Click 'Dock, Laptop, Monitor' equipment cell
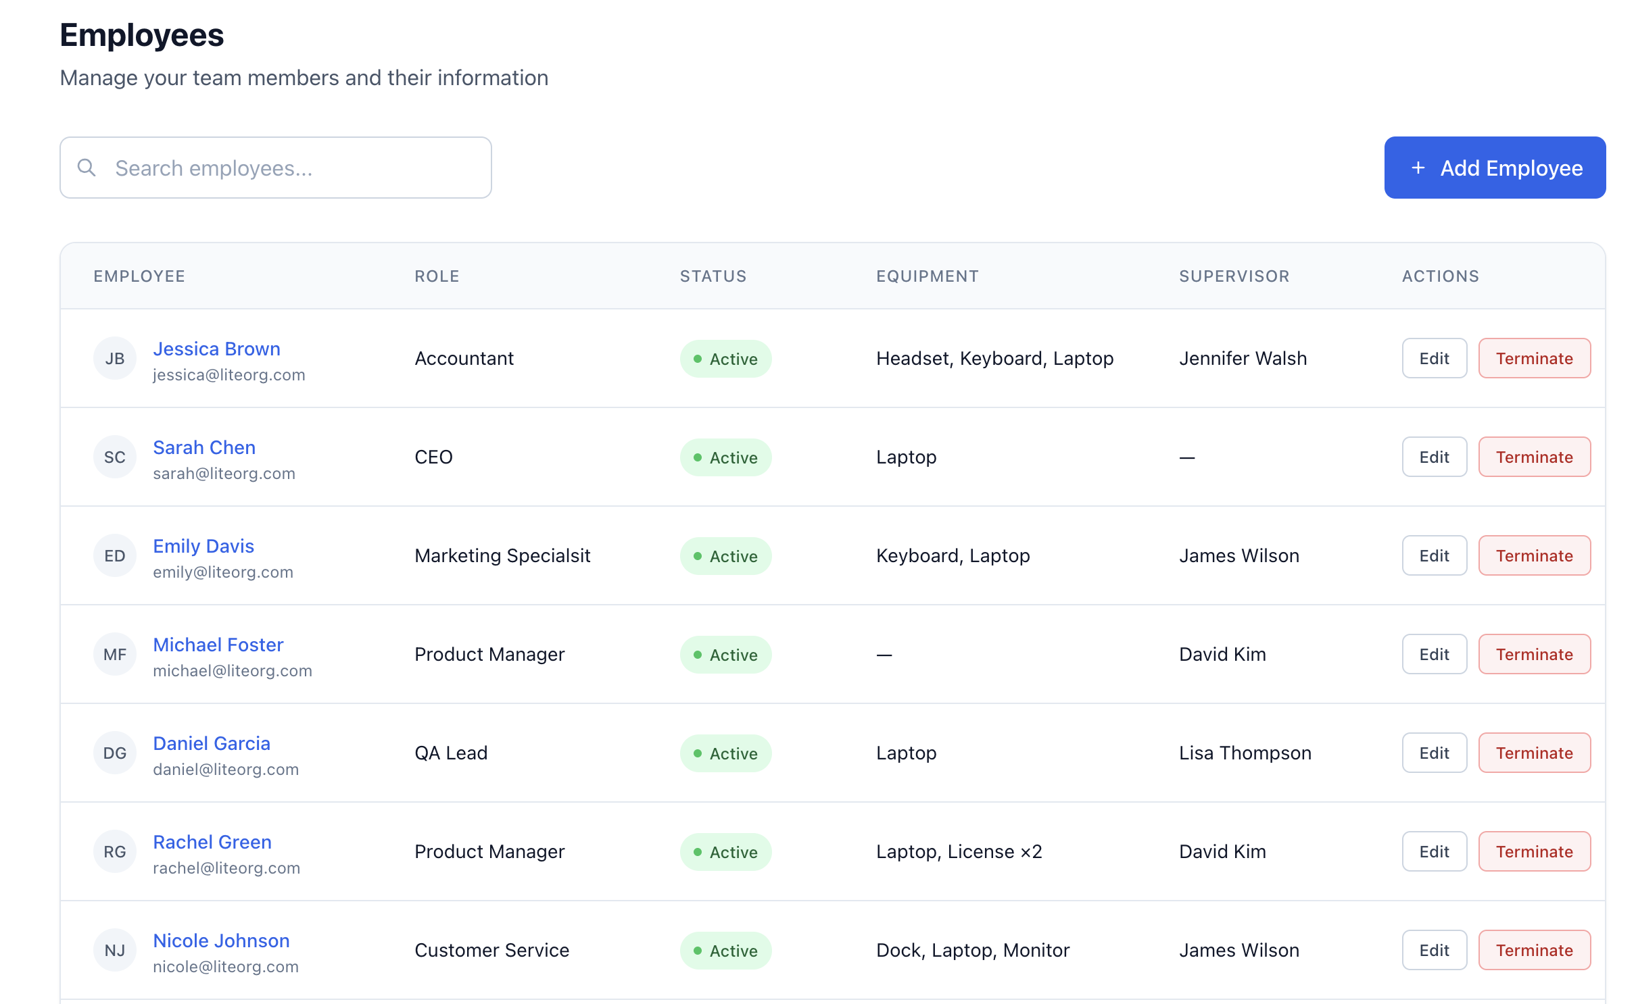The image size is (1636, 1004). click(x=973, y=950)
